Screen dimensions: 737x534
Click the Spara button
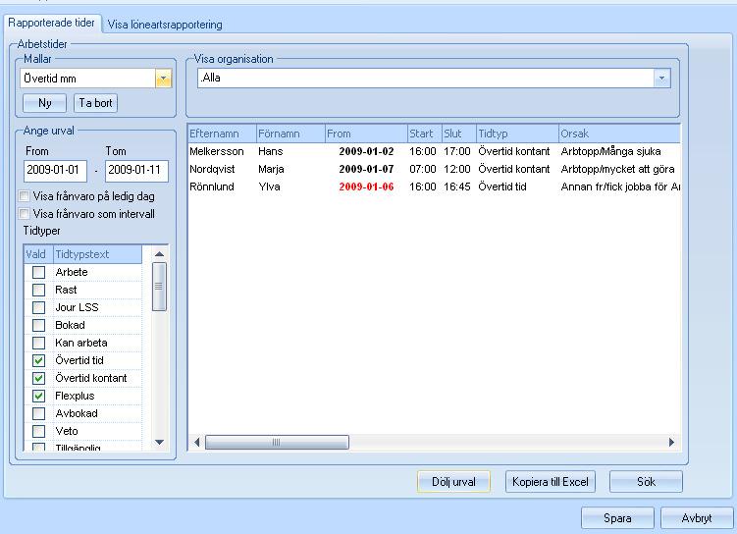click(617, 518)
